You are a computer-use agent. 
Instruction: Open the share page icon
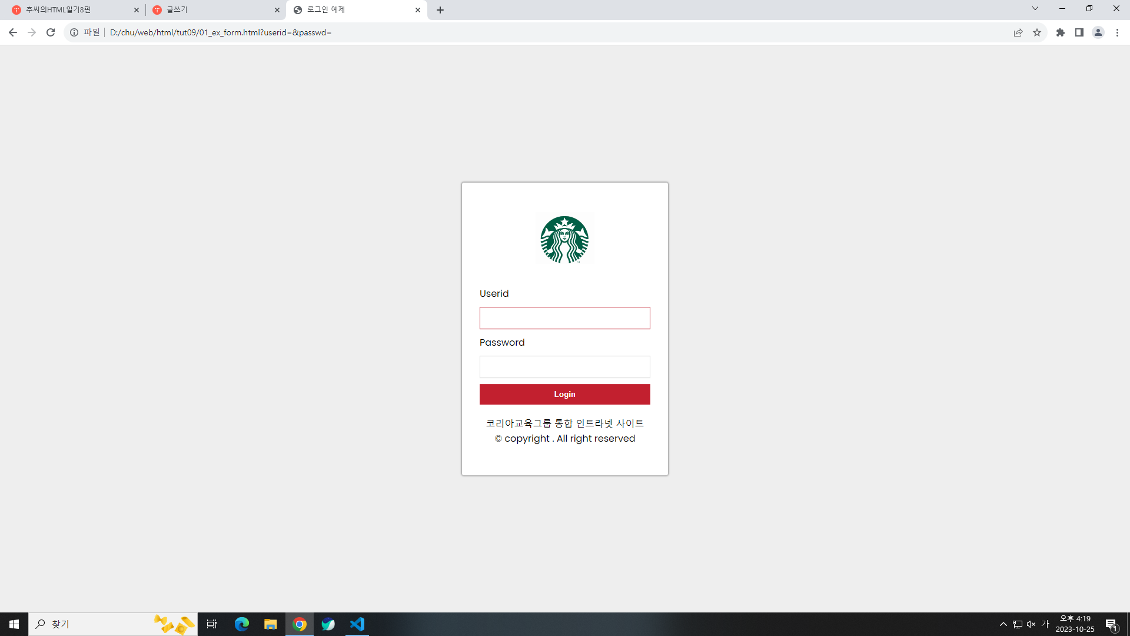(x=1018, y=32)
